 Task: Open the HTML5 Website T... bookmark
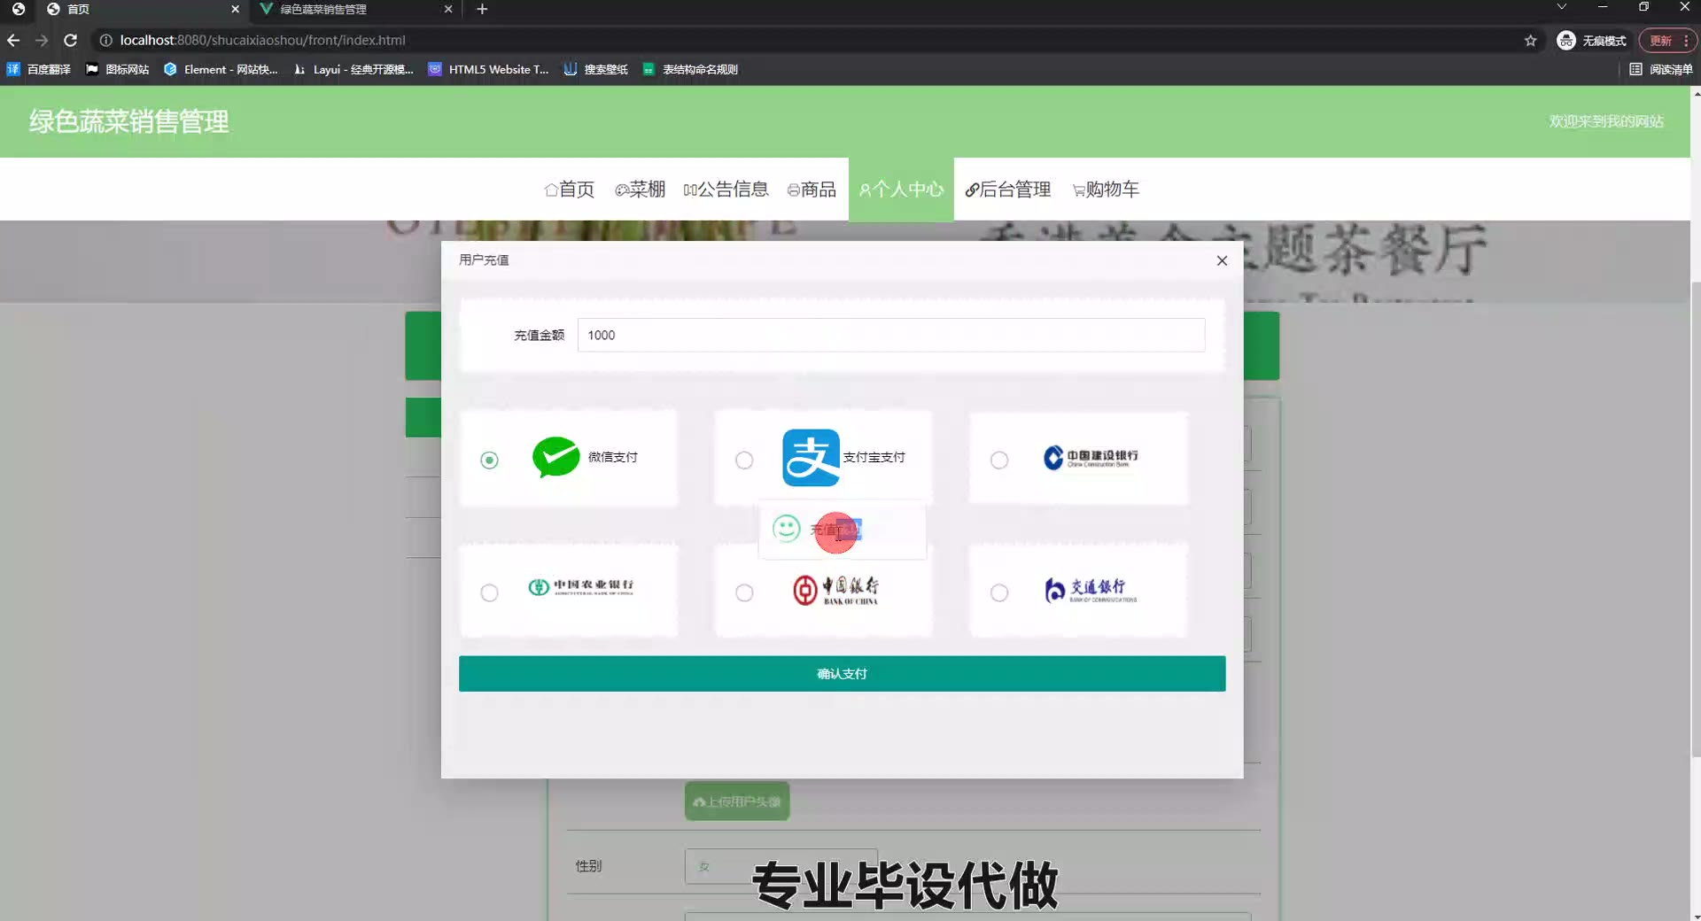coord(488,69)
